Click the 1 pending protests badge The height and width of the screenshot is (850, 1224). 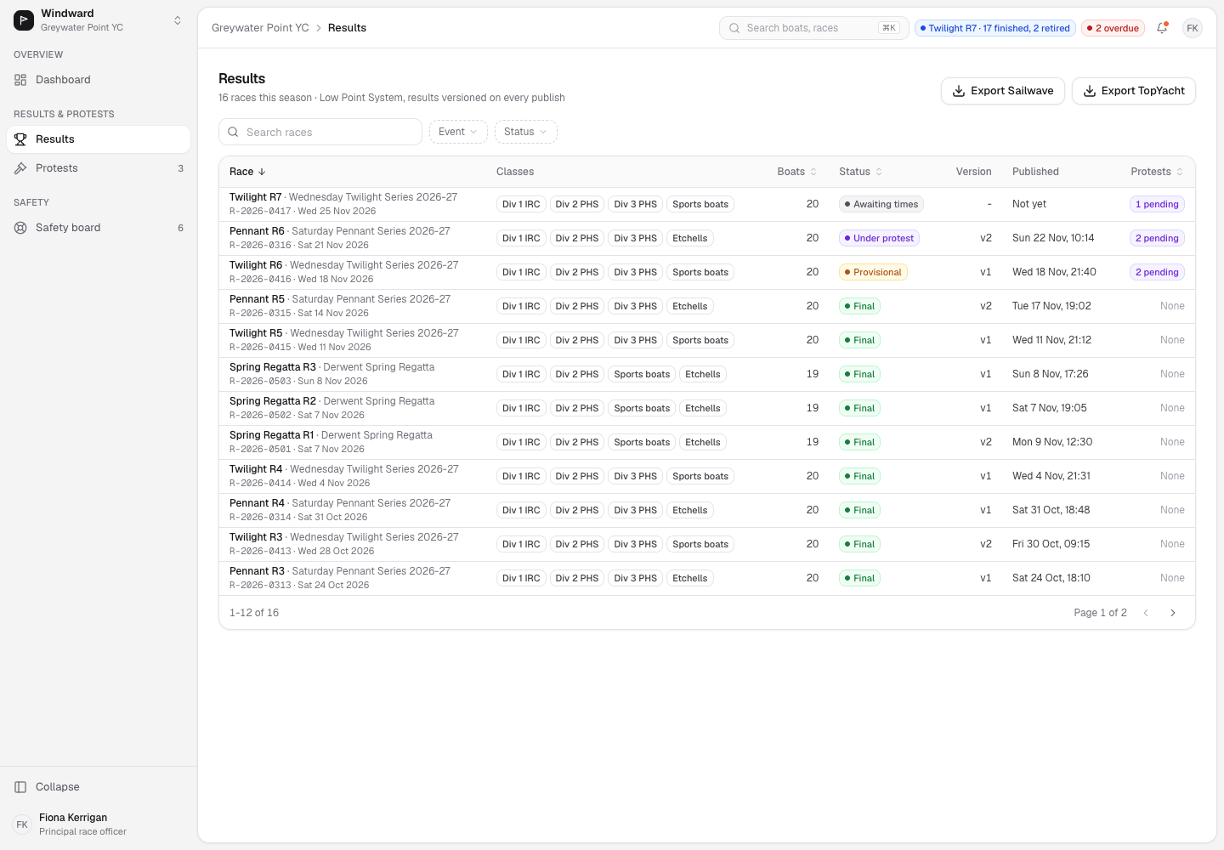pos(1157,204)
